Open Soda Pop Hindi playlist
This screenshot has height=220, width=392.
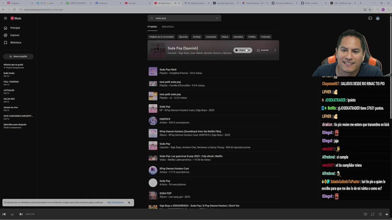213,71
